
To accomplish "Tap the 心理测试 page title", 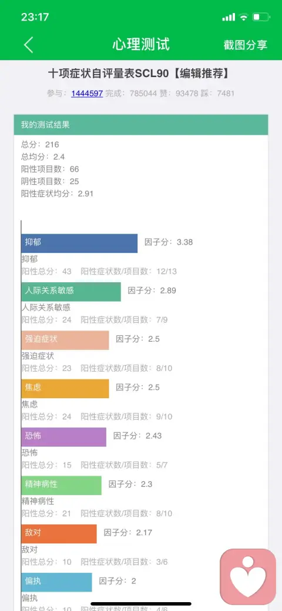I will [141, 45].
